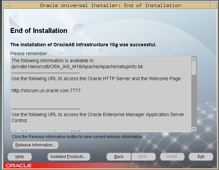Screen dimensions: 219x170
Task: Click the 'End of Installation' heading
Action: (39, 31)
